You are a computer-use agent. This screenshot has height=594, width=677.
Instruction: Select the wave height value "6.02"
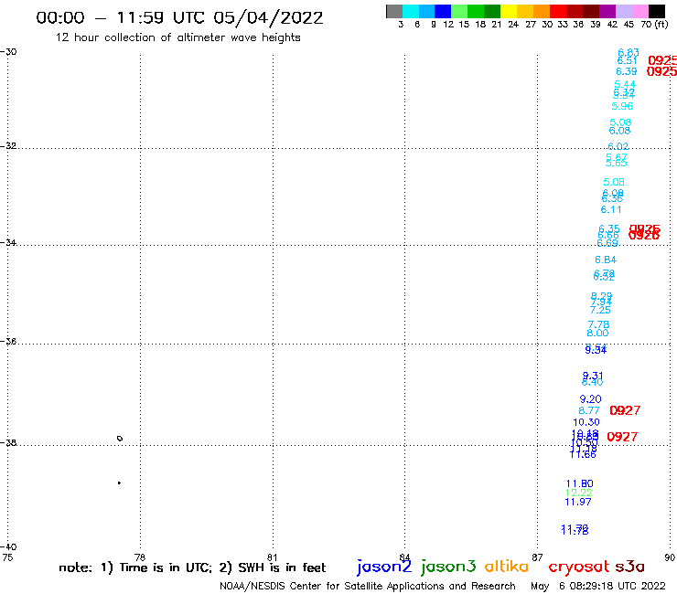618,146
